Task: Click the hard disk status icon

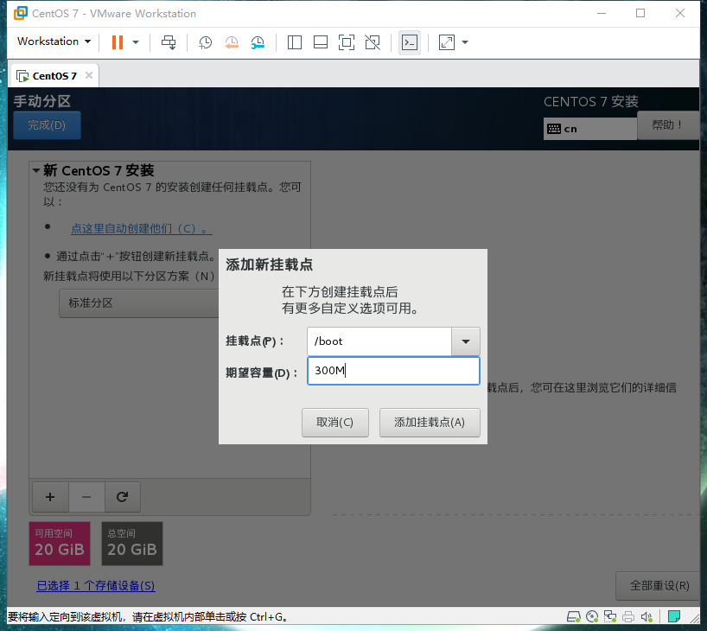Action: 574,616
